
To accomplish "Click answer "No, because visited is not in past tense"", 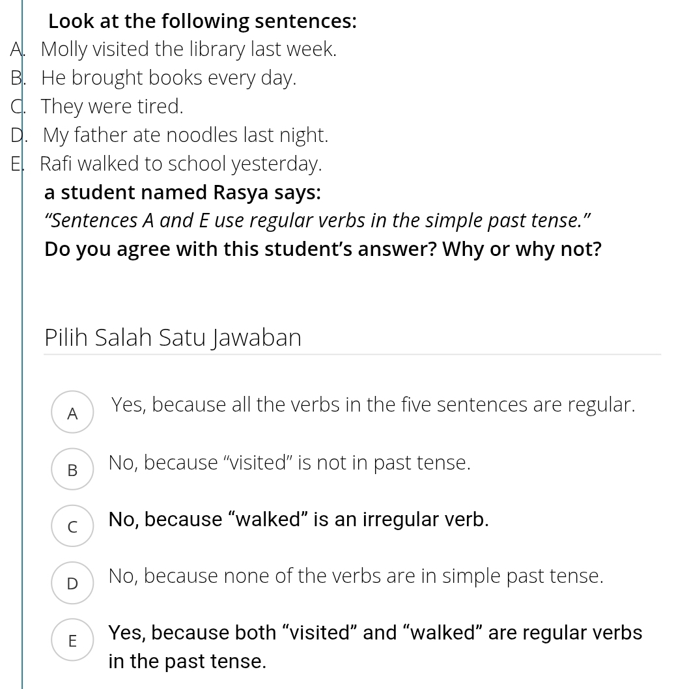I will (x=290, y=463).
